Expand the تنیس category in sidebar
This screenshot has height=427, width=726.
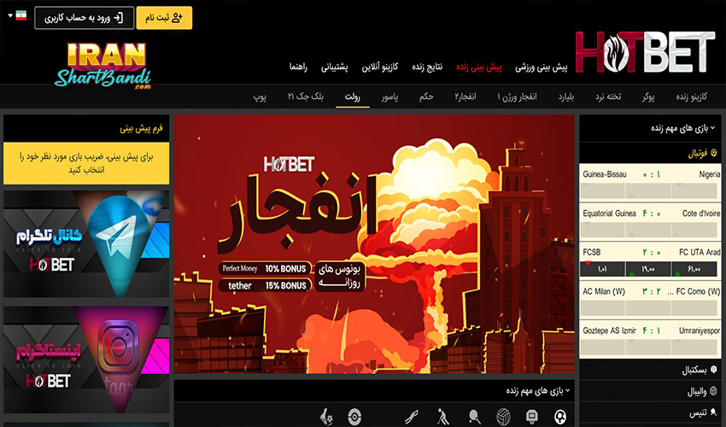pyautogui.click(x=650, y=412)
